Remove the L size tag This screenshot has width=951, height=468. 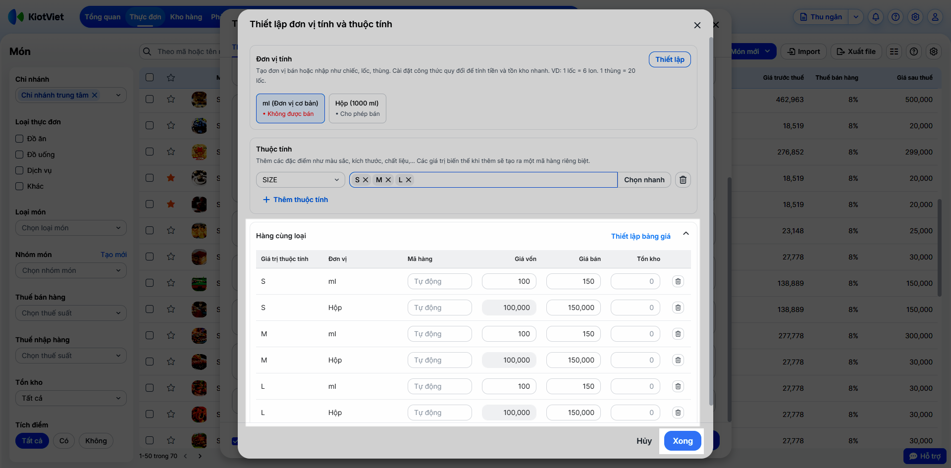coord(409,180)
